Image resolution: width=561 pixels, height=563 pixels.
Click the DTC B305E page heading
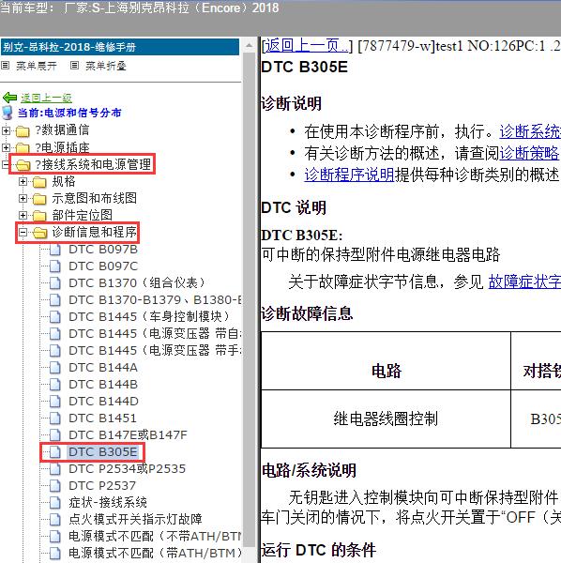(304, 68)
